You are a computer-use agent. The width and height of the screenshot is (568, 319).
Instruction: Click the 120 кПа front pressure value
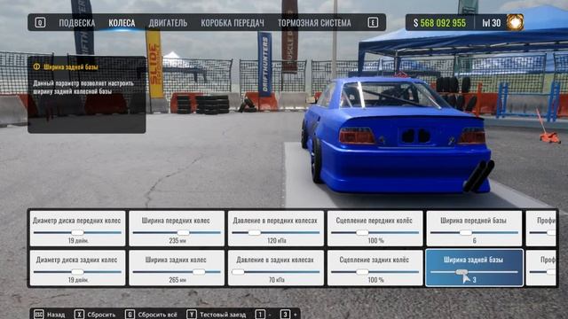(276, 240)
